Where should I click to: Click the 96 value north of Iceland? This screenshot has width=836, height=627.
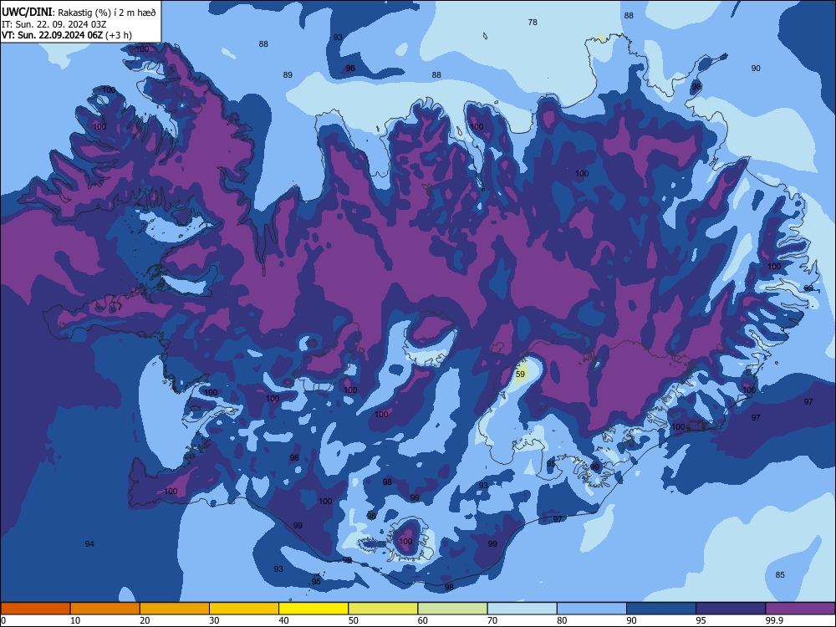[x=350, y=69]
